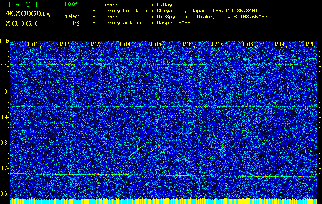Click the HROFFT title text
The height and width of the screenshot is (204, 322).
pos(32,4)
